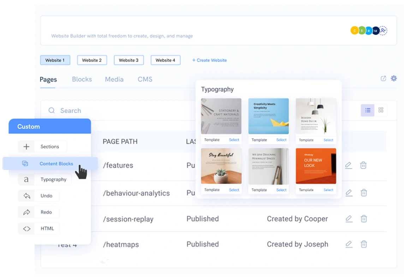Select the Website 2 tab
Screen dimensions: 406x279
pos(92,60)
